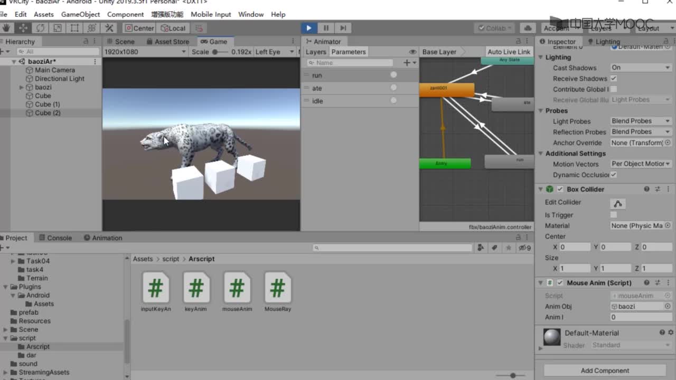Select the Rect transform tool

tap(74, 28)
